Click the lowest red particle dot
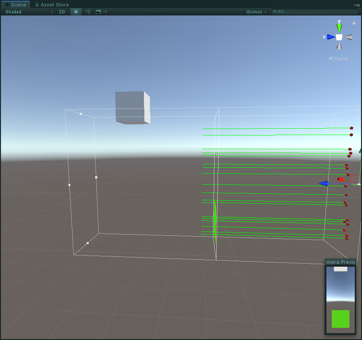Screen dimensions: 362x340 tap(347, 238)
